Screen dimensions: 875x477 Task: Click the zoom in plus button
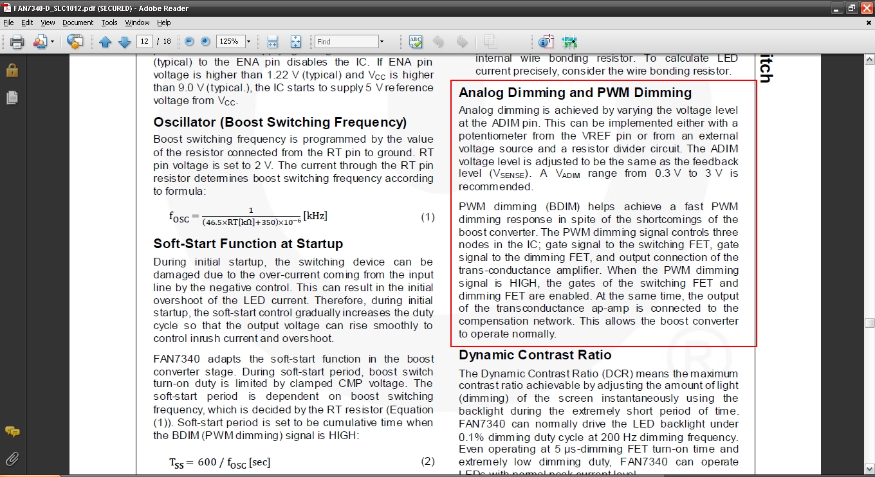[205, 41]
